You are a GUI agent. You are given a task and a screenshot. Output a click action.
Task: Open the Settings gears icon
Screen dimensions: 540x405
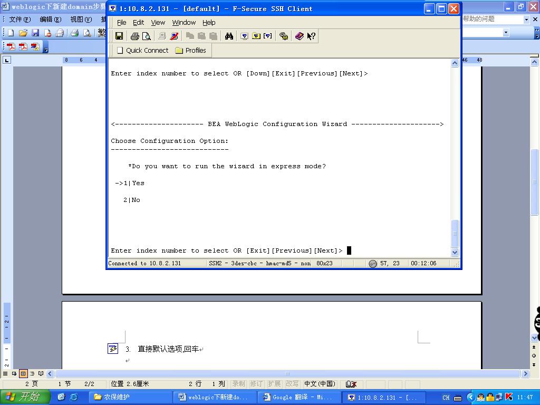284,36
